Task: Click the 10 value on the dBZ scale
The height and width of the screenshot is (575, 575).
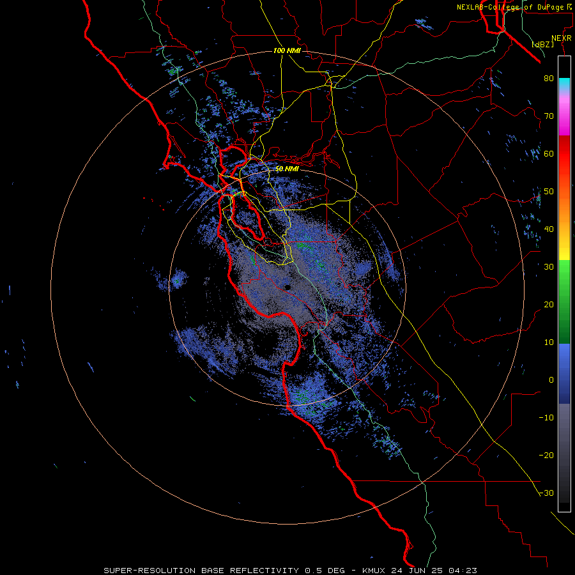Action: click(549, 342)
